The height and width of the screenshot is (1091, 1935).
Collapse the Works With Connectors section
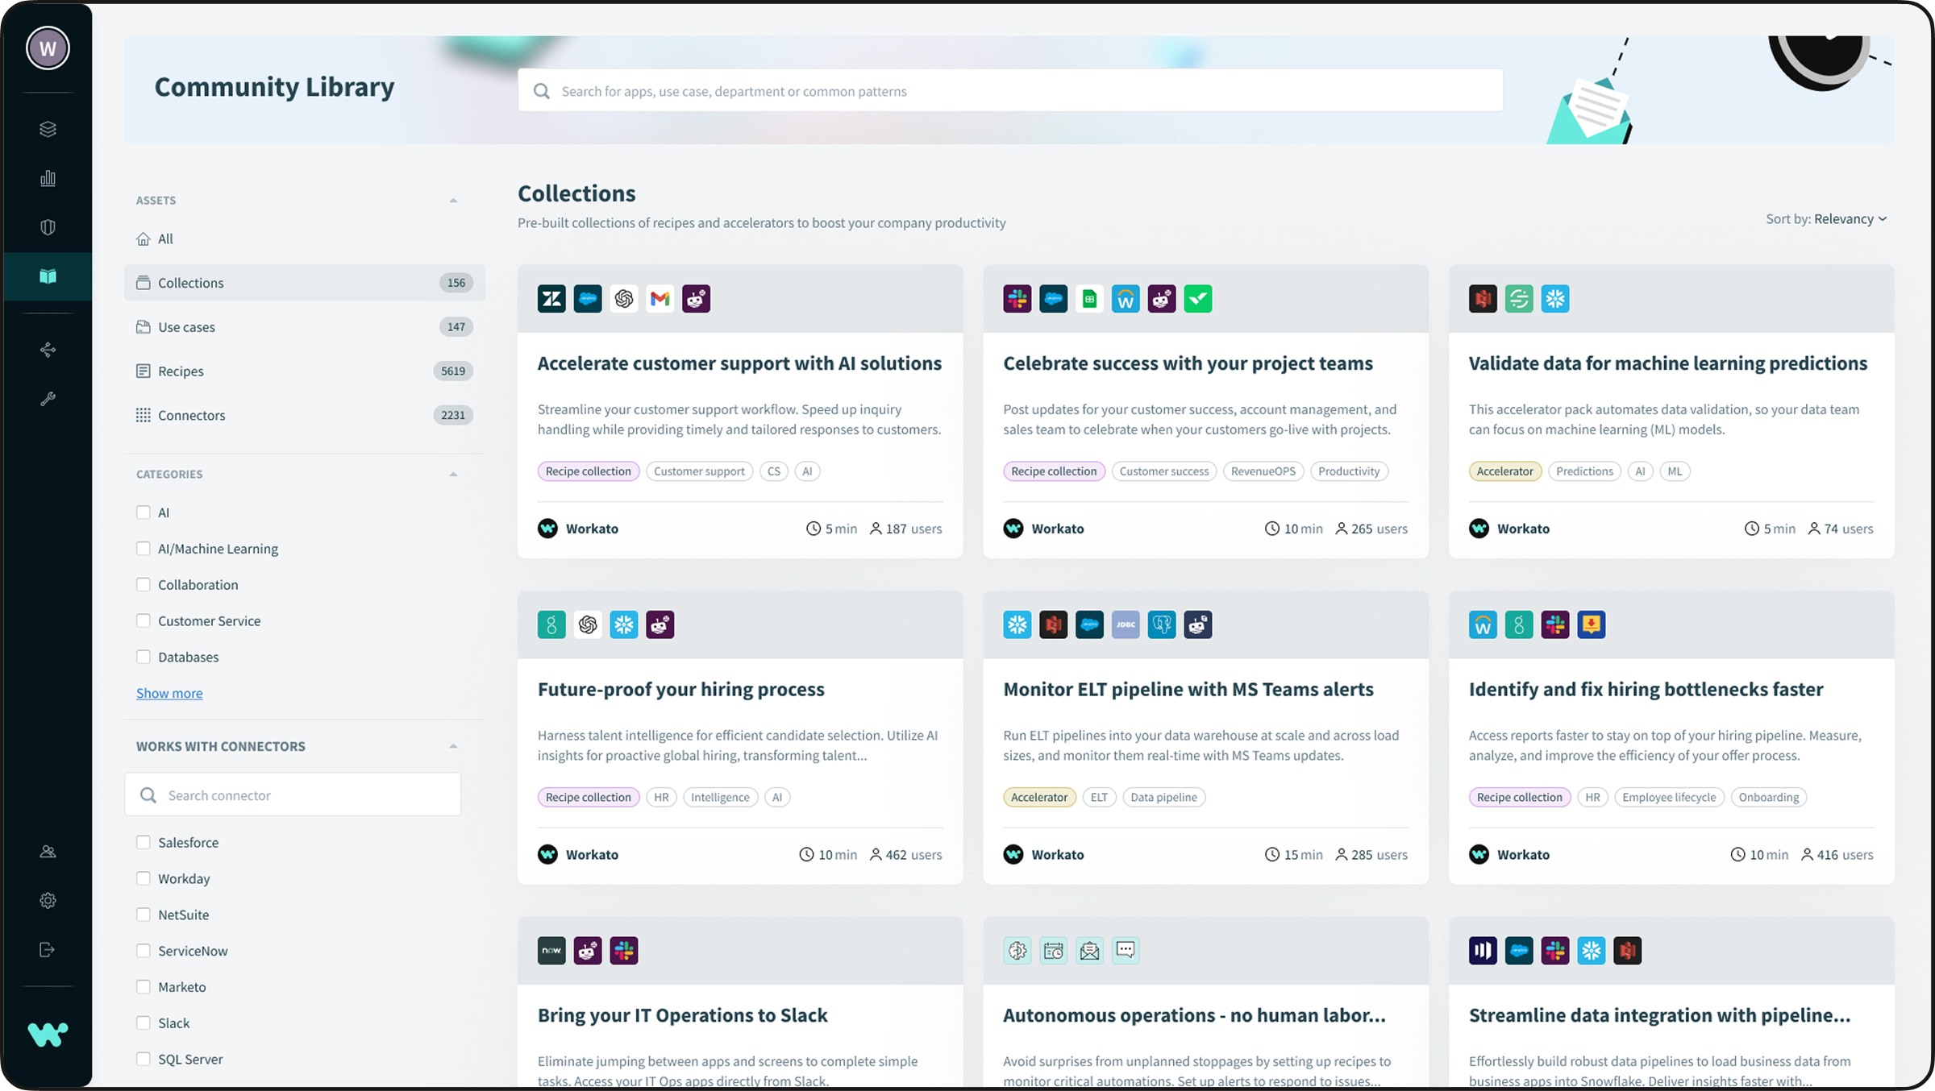(453, 745)
